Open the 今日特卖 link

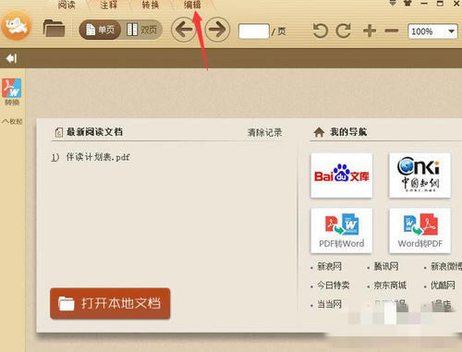tap(334, 285)
